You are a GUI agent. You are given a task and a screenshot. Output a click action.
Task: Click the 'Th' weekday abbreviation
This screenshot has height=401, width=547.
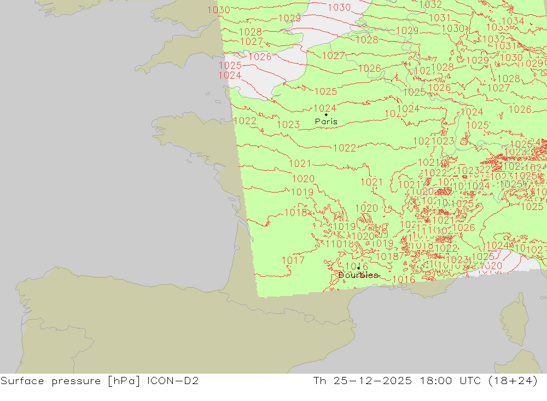click(x=319, y=380)
